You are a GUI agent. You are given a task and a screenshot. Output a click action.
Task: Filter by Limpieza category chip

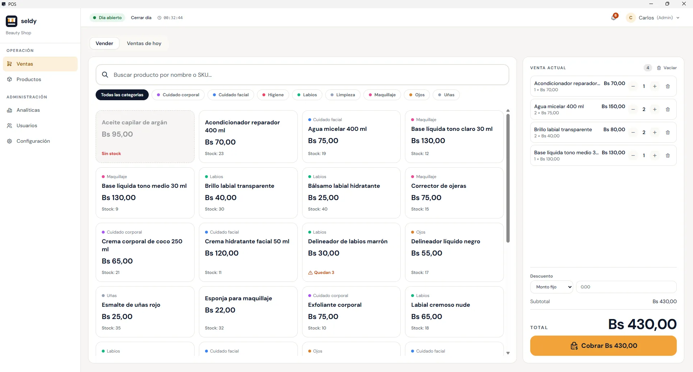tap(343, 95)
